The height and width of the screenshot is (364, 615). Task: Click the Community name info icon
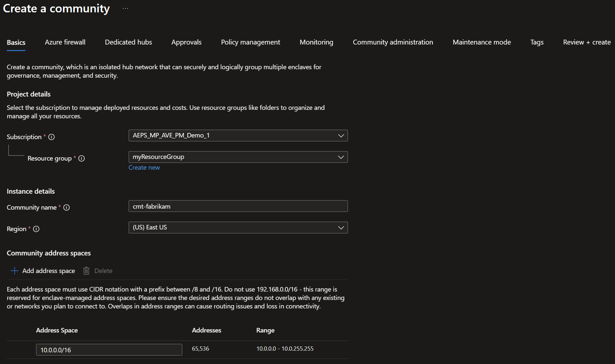(67, 208)
